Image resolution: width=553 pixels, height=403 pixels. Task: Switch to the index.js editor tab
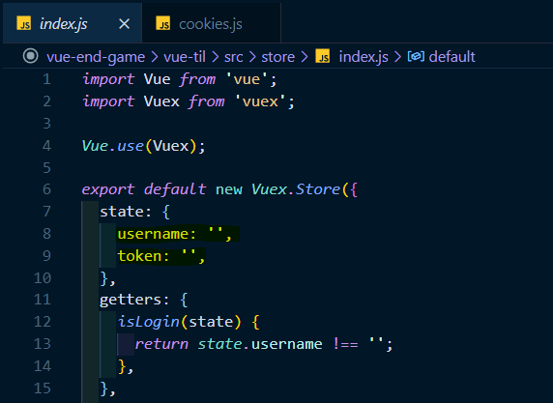point(72,23)
